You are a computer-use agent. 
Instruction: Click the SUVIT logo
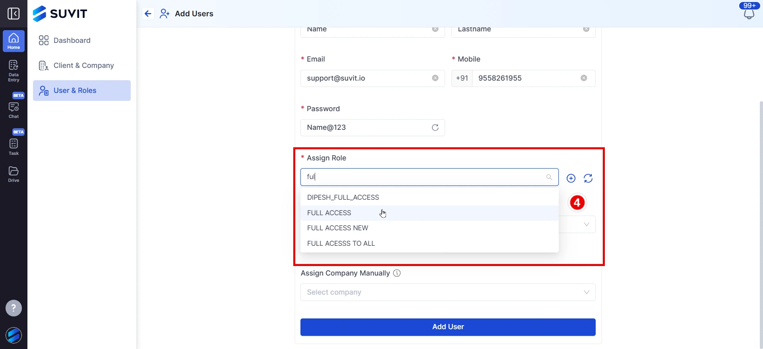click(x=60, y=13)
